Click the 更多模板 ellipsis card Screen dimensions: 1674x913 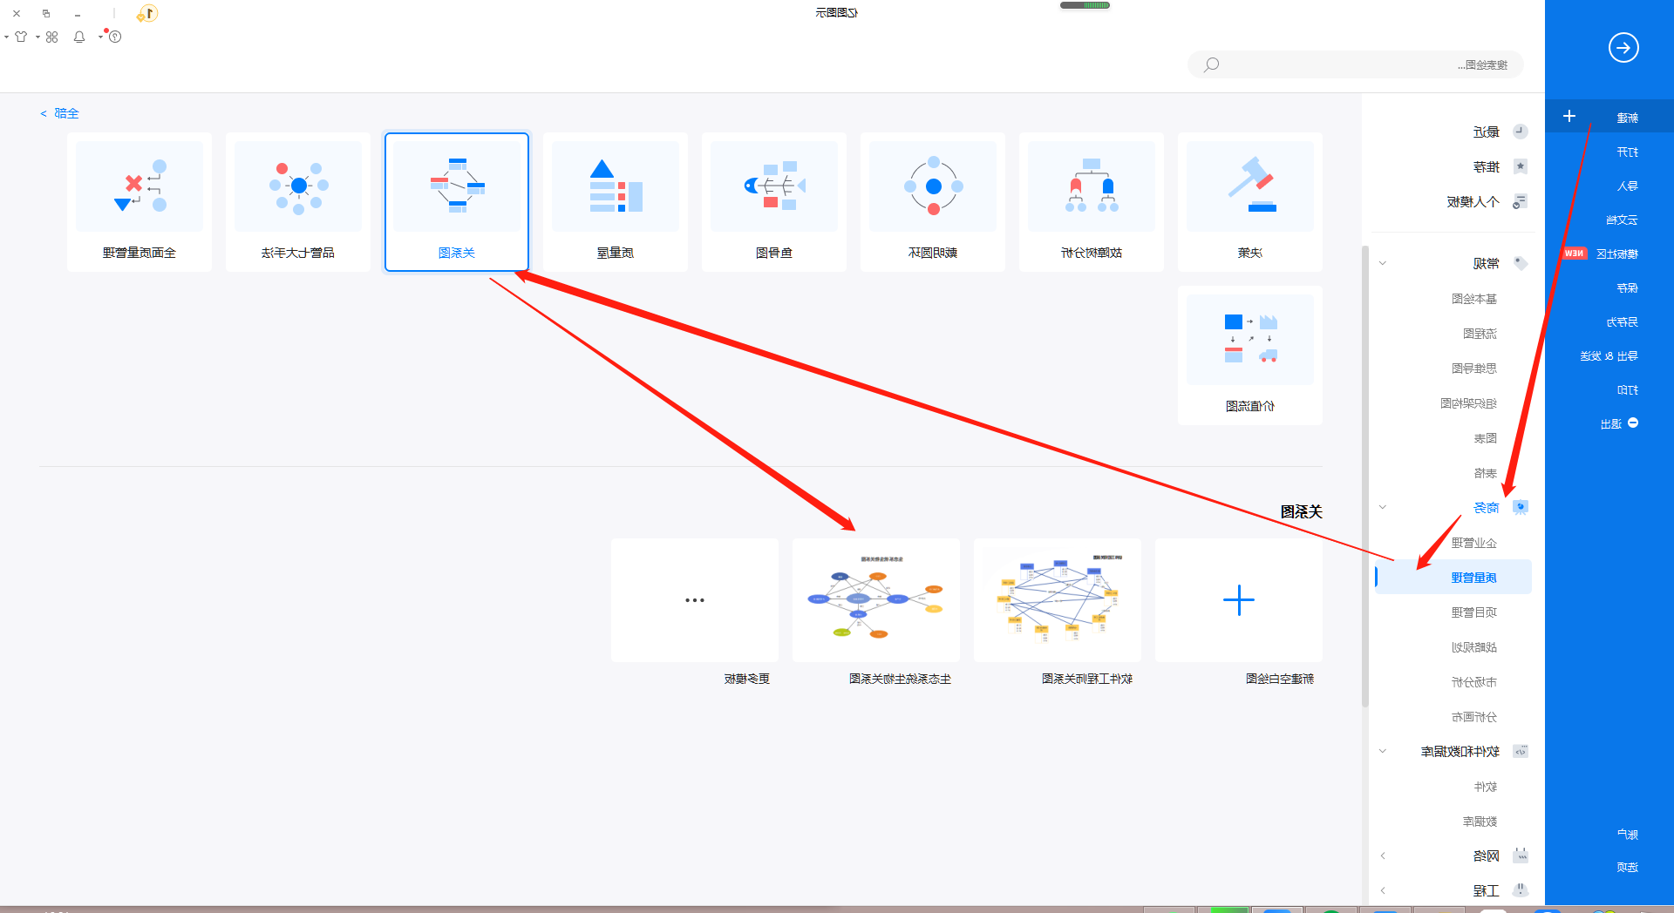coord(695,600)
